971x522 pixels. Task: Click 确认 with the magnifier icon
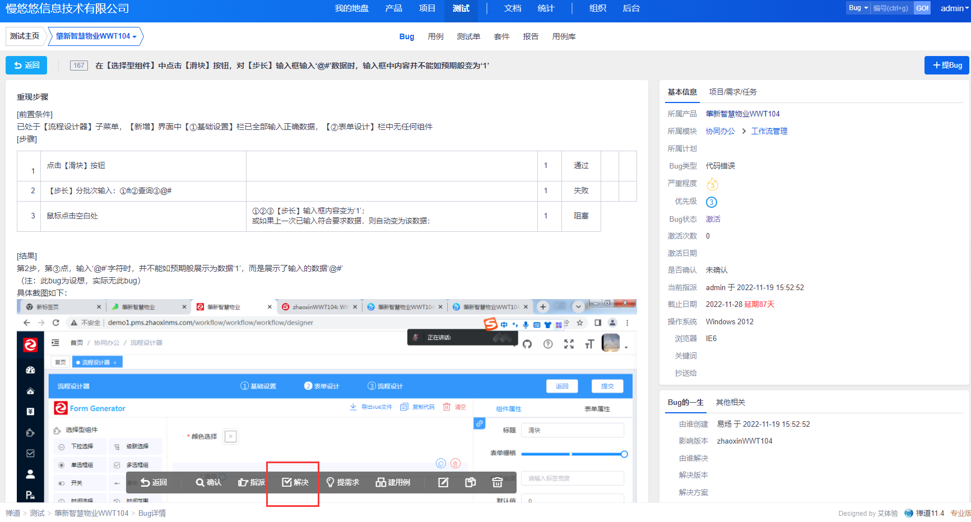tap(208, 482)
